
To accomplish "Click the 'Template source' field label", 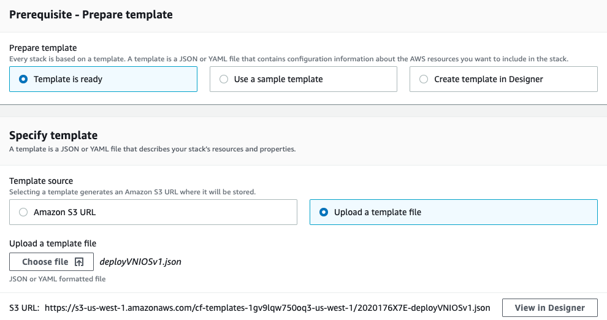I will tap(41, 181).
